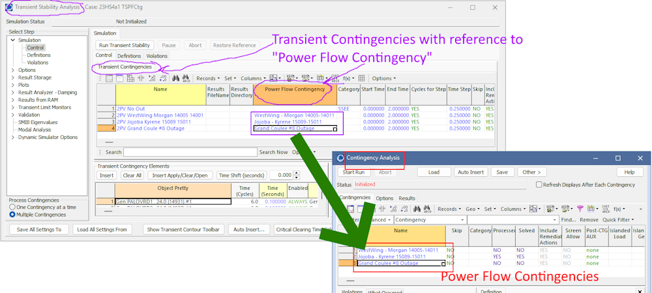Open the Options tab in Contingency Analysis
This screenshot has height=293, width=652.
pyautogui.click(x=385, y=198)
